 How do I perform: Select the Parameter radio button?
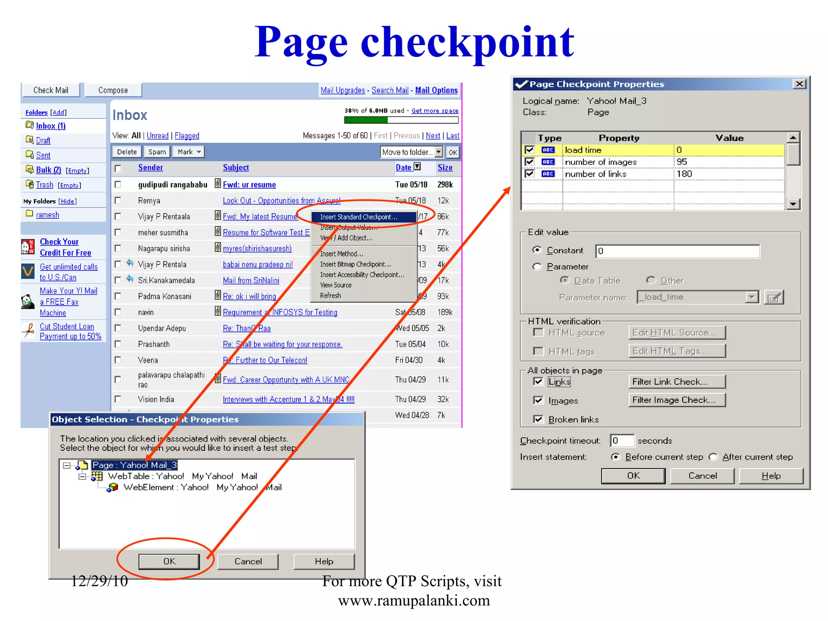pyautogui.click(x=537, y=266)
